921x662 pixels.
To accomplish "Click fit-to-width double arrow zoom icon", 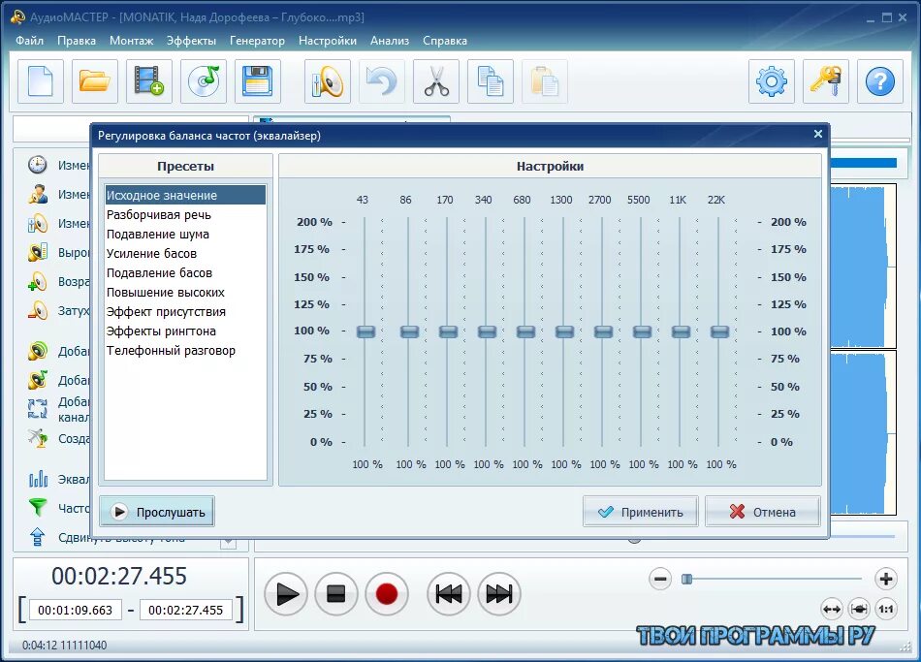I will (x=832, y=609).
